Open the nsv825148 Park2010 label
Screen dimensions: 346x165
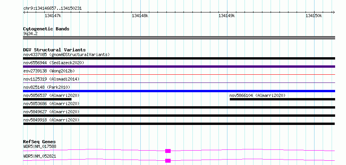[x=47, y=87]
